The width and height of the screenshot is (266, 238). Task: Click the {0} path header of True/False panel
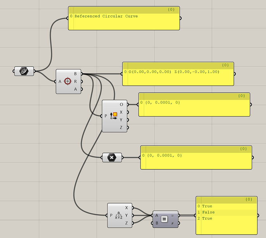tap(249, 199)
